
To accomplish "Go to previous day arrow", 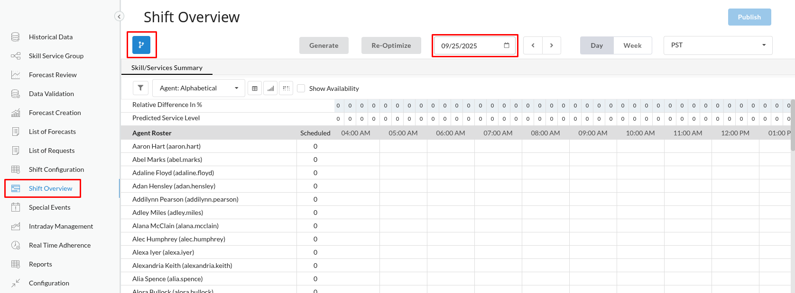I will (533, 45).
